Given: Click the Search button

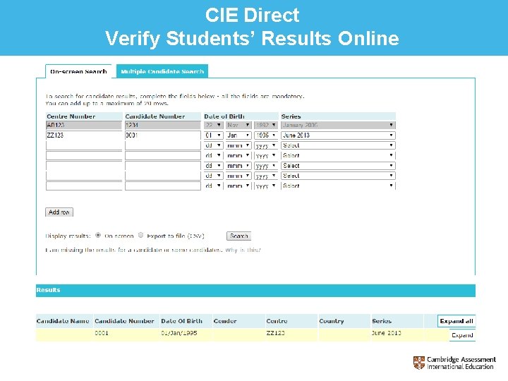Looking at the screenshot, I should pyautogui.click(x=238, y=236).
